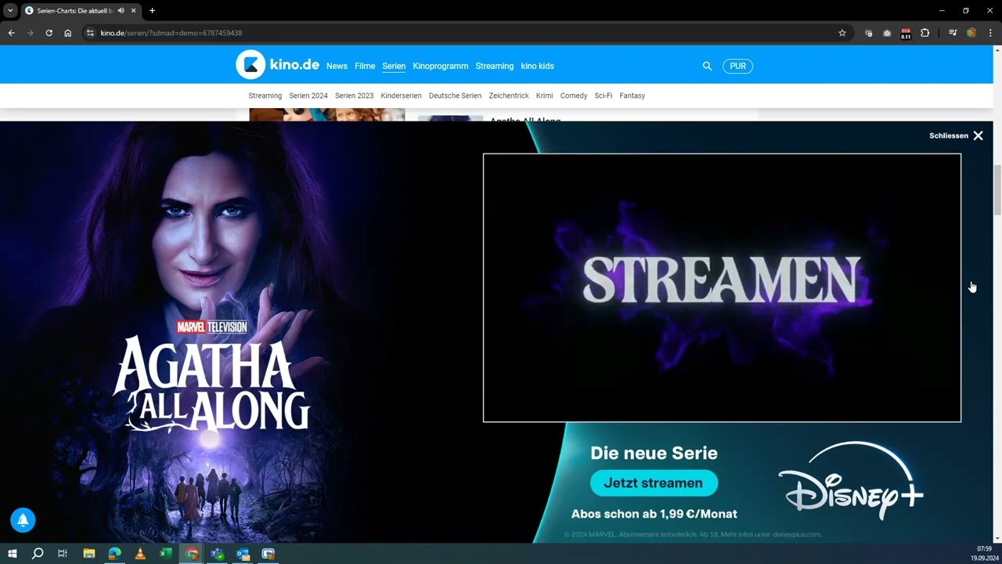The width and height of the screenshot is (1002, 564).
Task: Click the PUR button
Action: pos(737,66)
